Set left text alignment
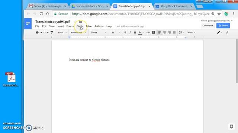Screen dimensions: 238x133 (x=160, y=33)
